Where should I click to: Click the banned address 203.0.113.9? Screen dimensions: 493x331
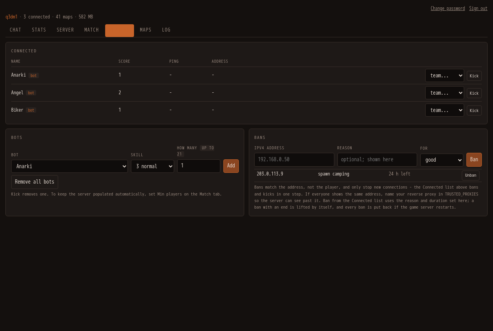(x=270, y=174)
